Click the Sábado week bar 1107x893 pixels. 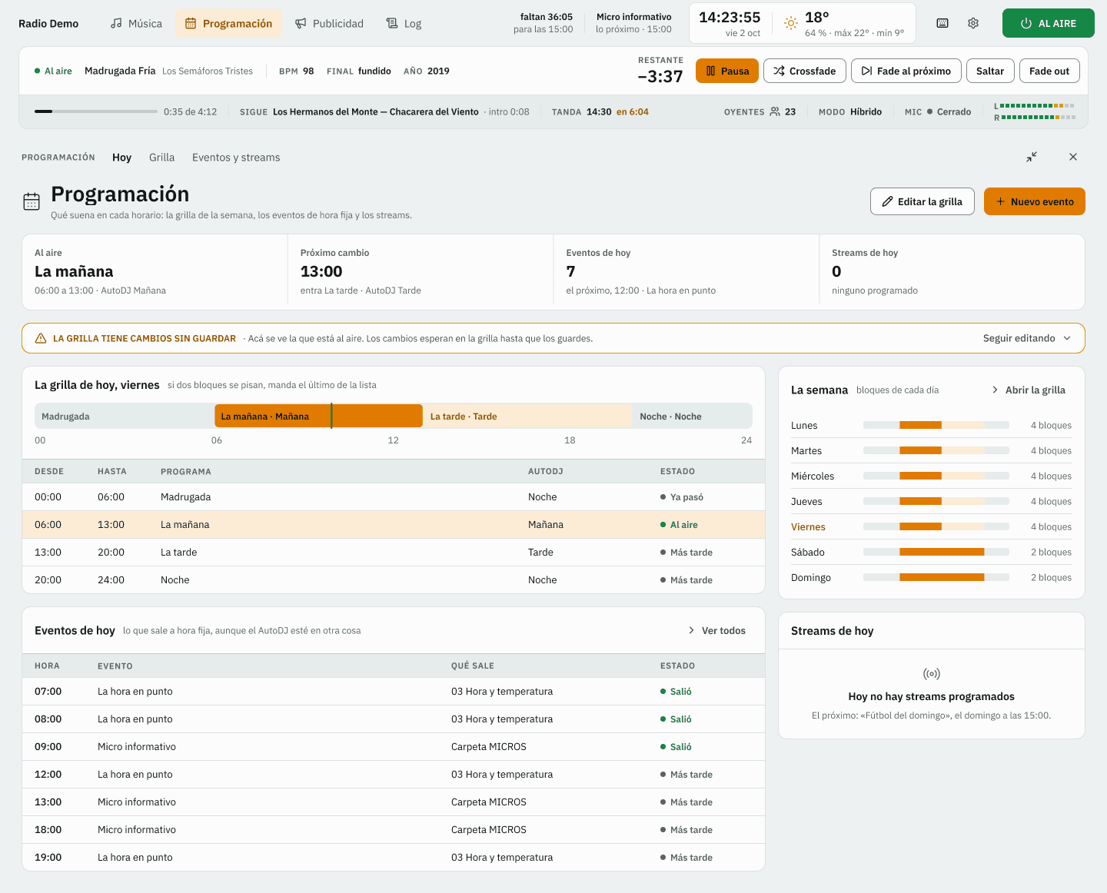pos(936,552)
